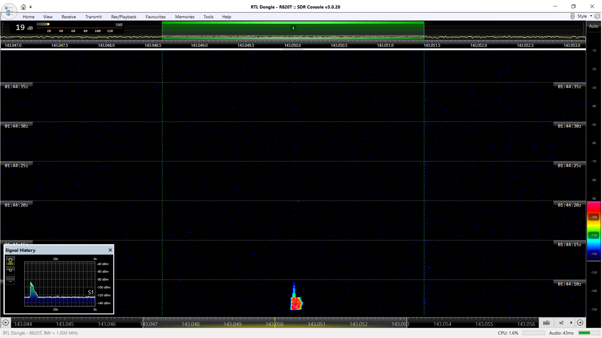Open the Help ribbon tab

click(226, 17)
